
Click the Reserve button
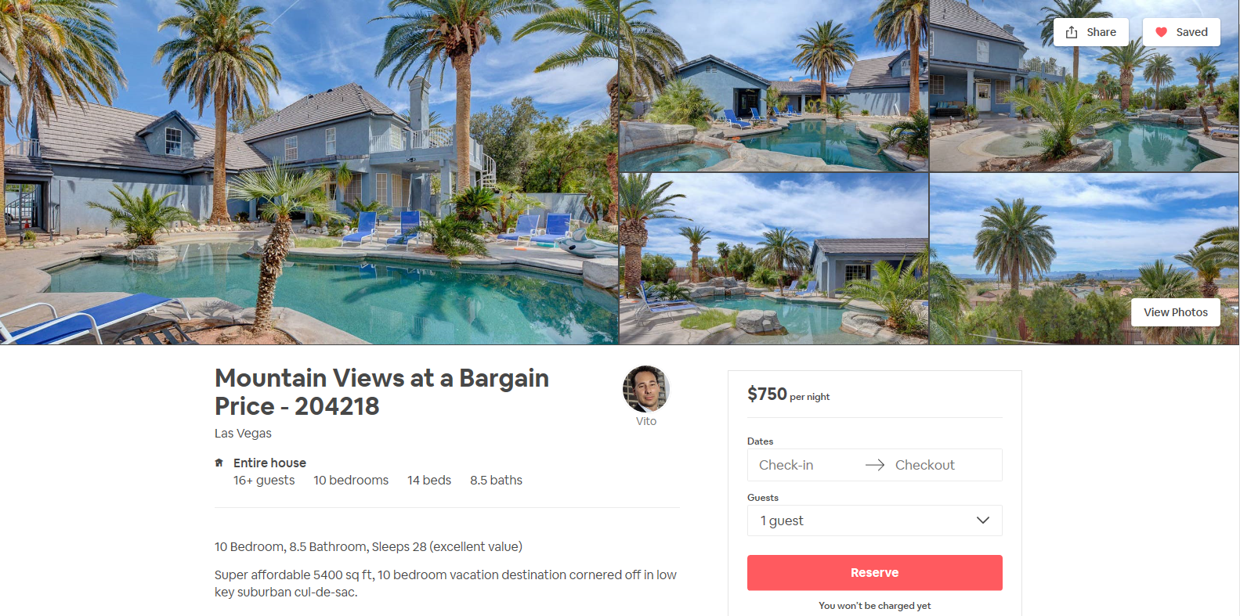coord(875,573)
